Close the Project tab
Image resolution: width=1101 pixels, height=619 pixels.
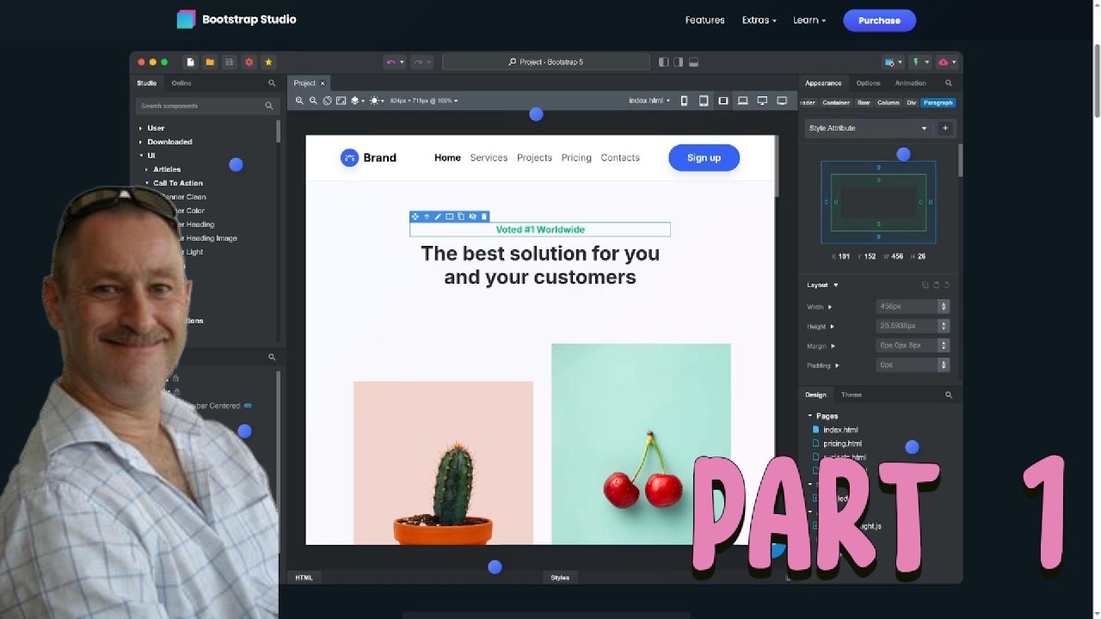[323, 83]
